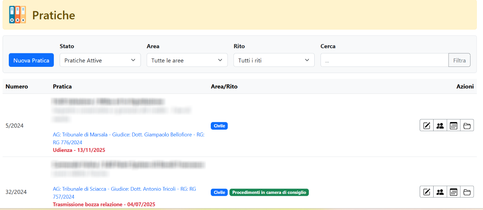Click the Numero column header
Viewport: 483px width, 210px height.
(x=17, y=87)
